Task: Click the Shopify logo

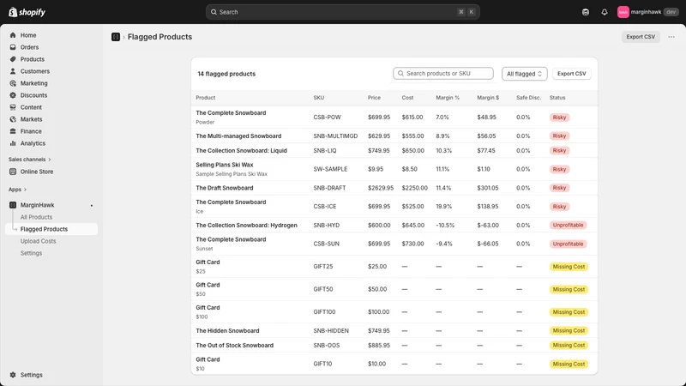Action: coord(27,12)
